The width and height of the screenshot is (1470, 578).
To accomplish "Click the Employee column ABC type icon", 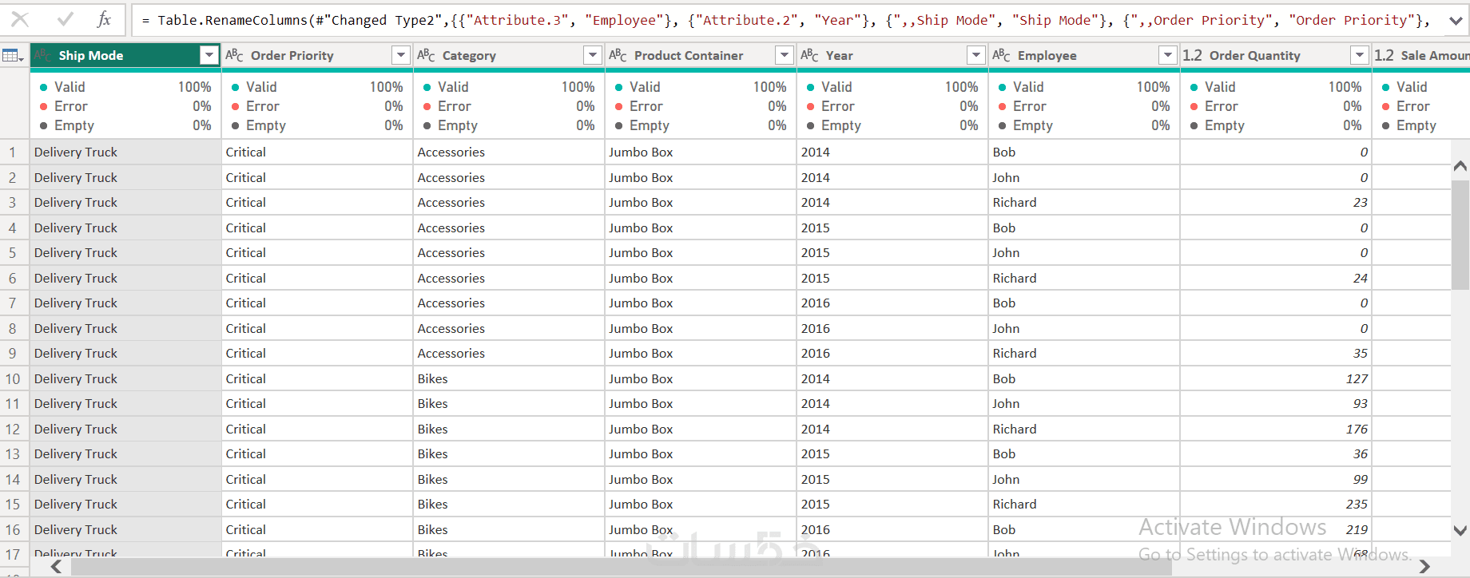I will point(1001,55).
